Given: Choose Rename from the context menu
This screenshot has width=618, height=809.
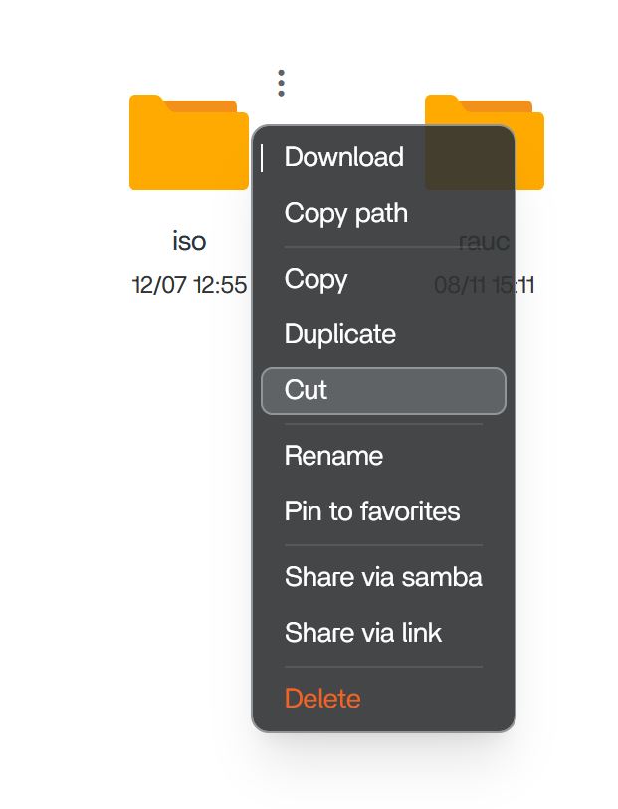Looking at the screenshot, I should [x=333, y=456].
